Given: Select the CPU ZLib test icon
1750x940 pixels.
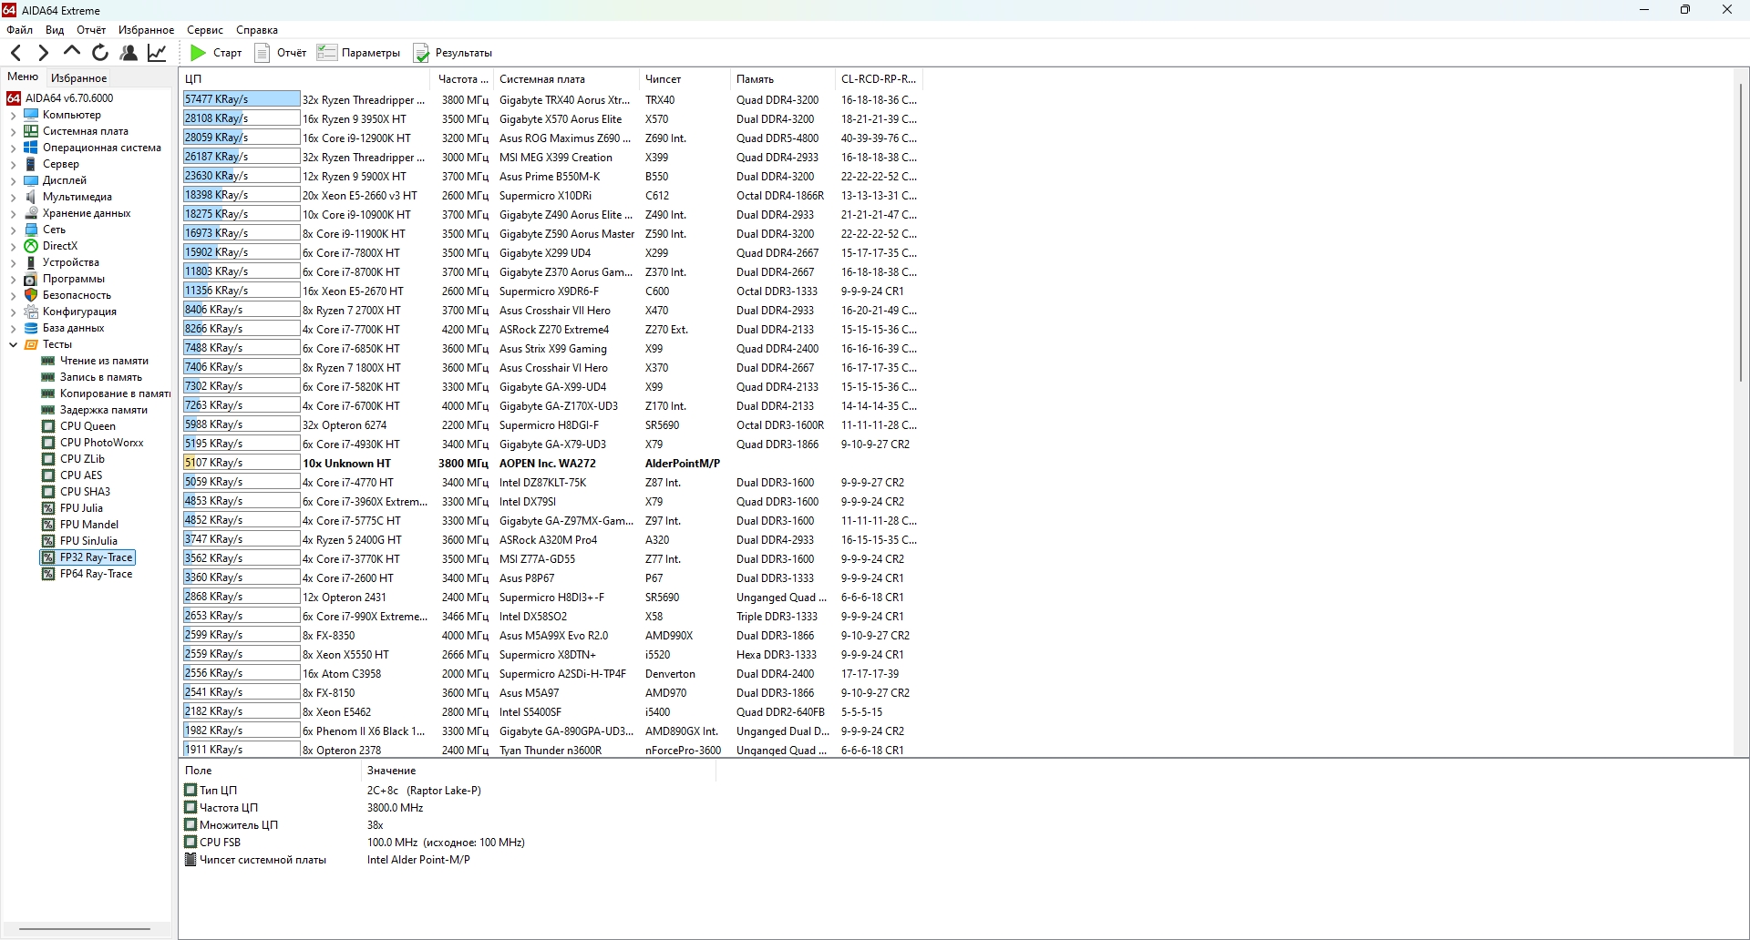Looking at the screenshot, I should (48, 459).
